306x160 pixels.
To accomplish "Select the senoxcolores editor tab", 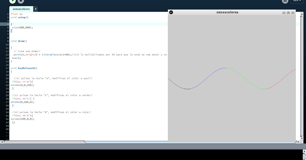I will [x=21, y=9].
